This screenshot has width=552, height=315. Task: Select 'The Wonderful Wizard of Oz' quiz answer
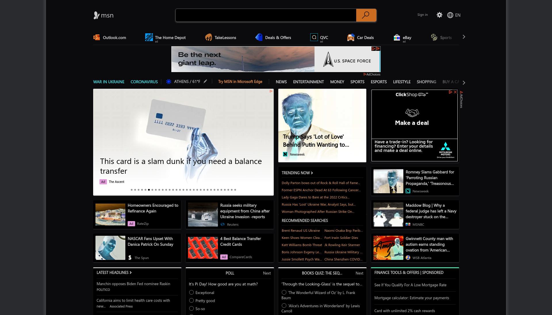tap(284, 292)
